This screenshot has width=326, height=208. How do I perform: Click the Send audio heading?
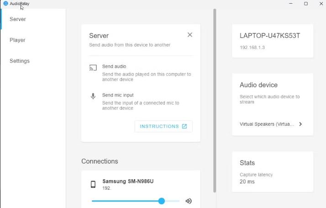(114, 66)
